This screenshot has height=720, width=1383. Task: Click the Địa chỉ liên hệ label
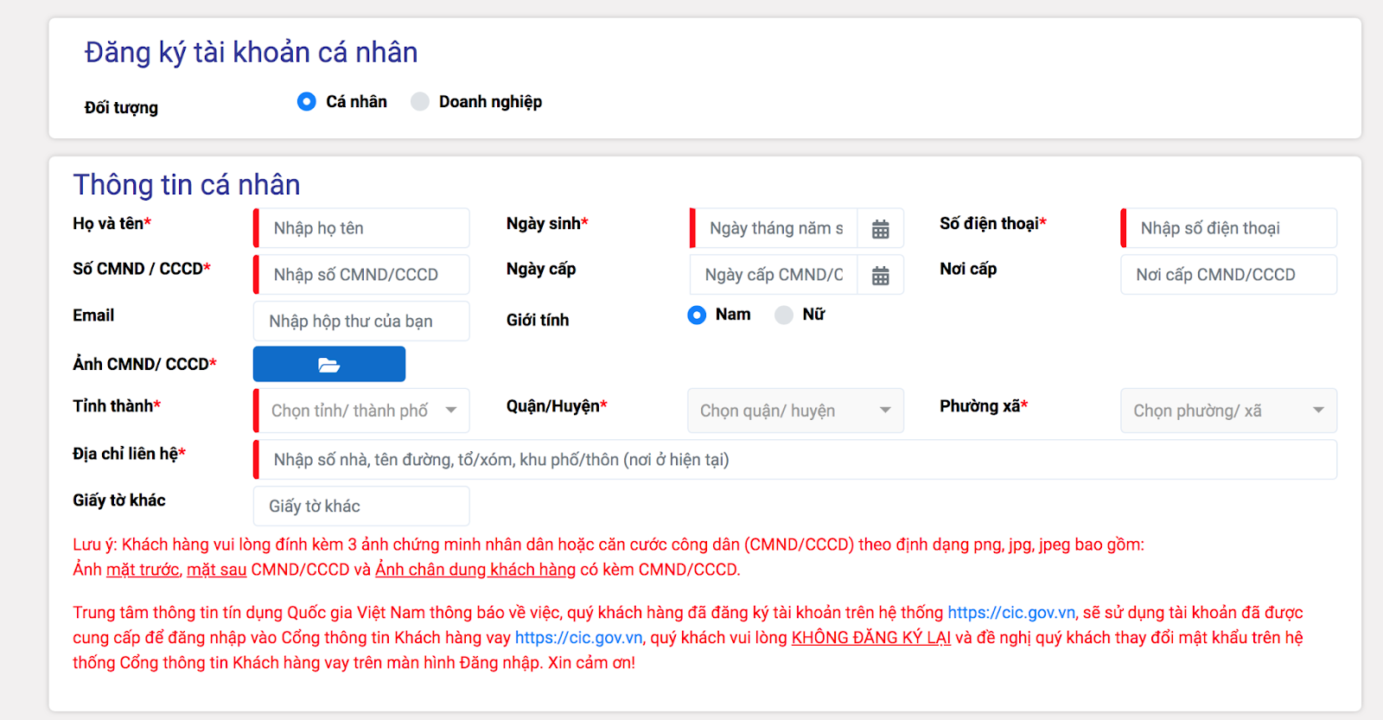[x=130, y=454]
